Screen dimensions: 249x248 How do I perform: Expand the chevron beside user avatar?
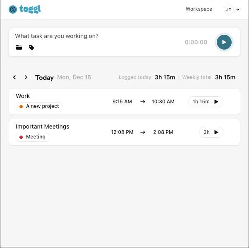pyautogui.click(x=238, y=10)
